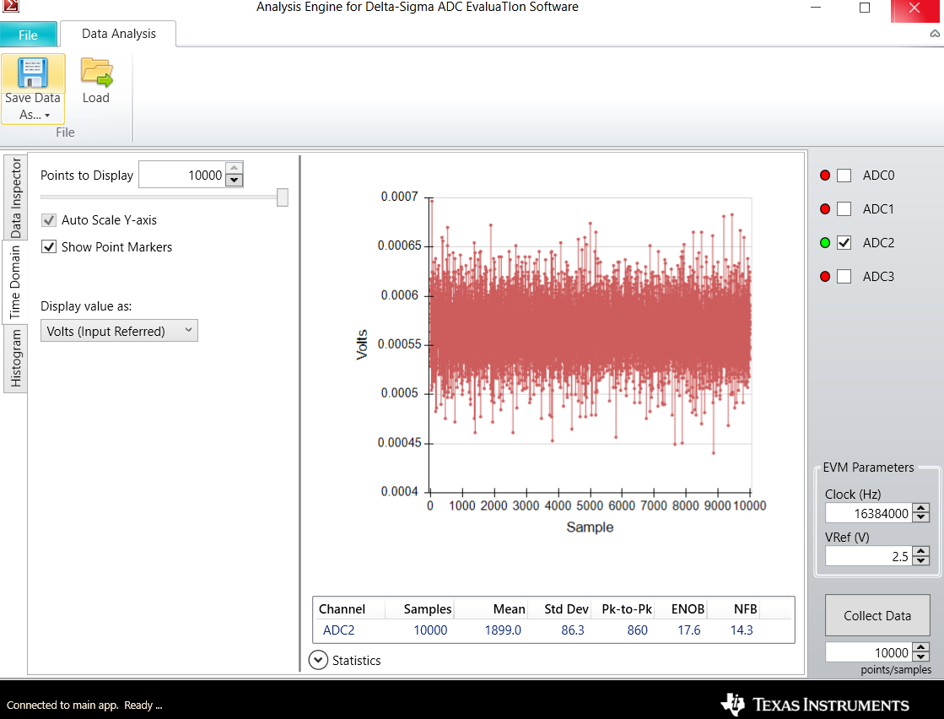Disable Show Point Markers checkbox
Viewport: 944px width, 719px height.
50,247
